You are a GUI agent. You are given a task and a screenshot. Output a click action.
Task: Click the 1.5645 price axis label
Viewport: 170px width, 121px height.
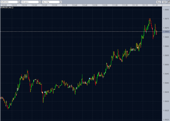click(166, 74)
